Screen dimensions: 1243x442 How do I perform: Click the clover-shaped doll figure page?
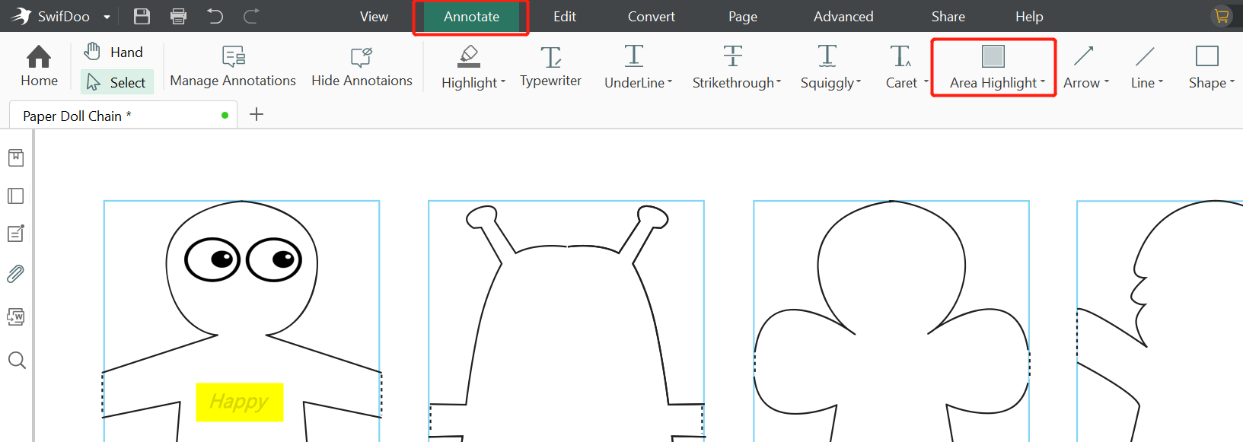[891, 321]
